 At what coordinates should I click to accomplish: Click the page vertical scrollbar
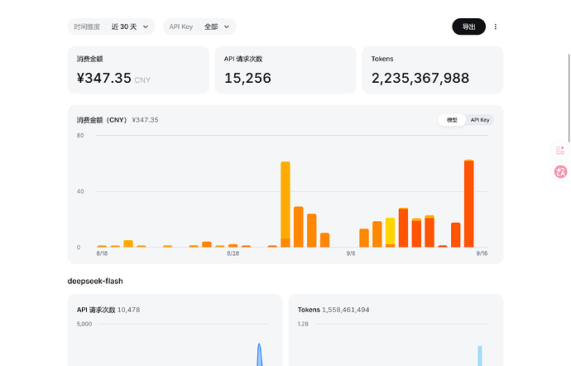(x=569, y=98)
